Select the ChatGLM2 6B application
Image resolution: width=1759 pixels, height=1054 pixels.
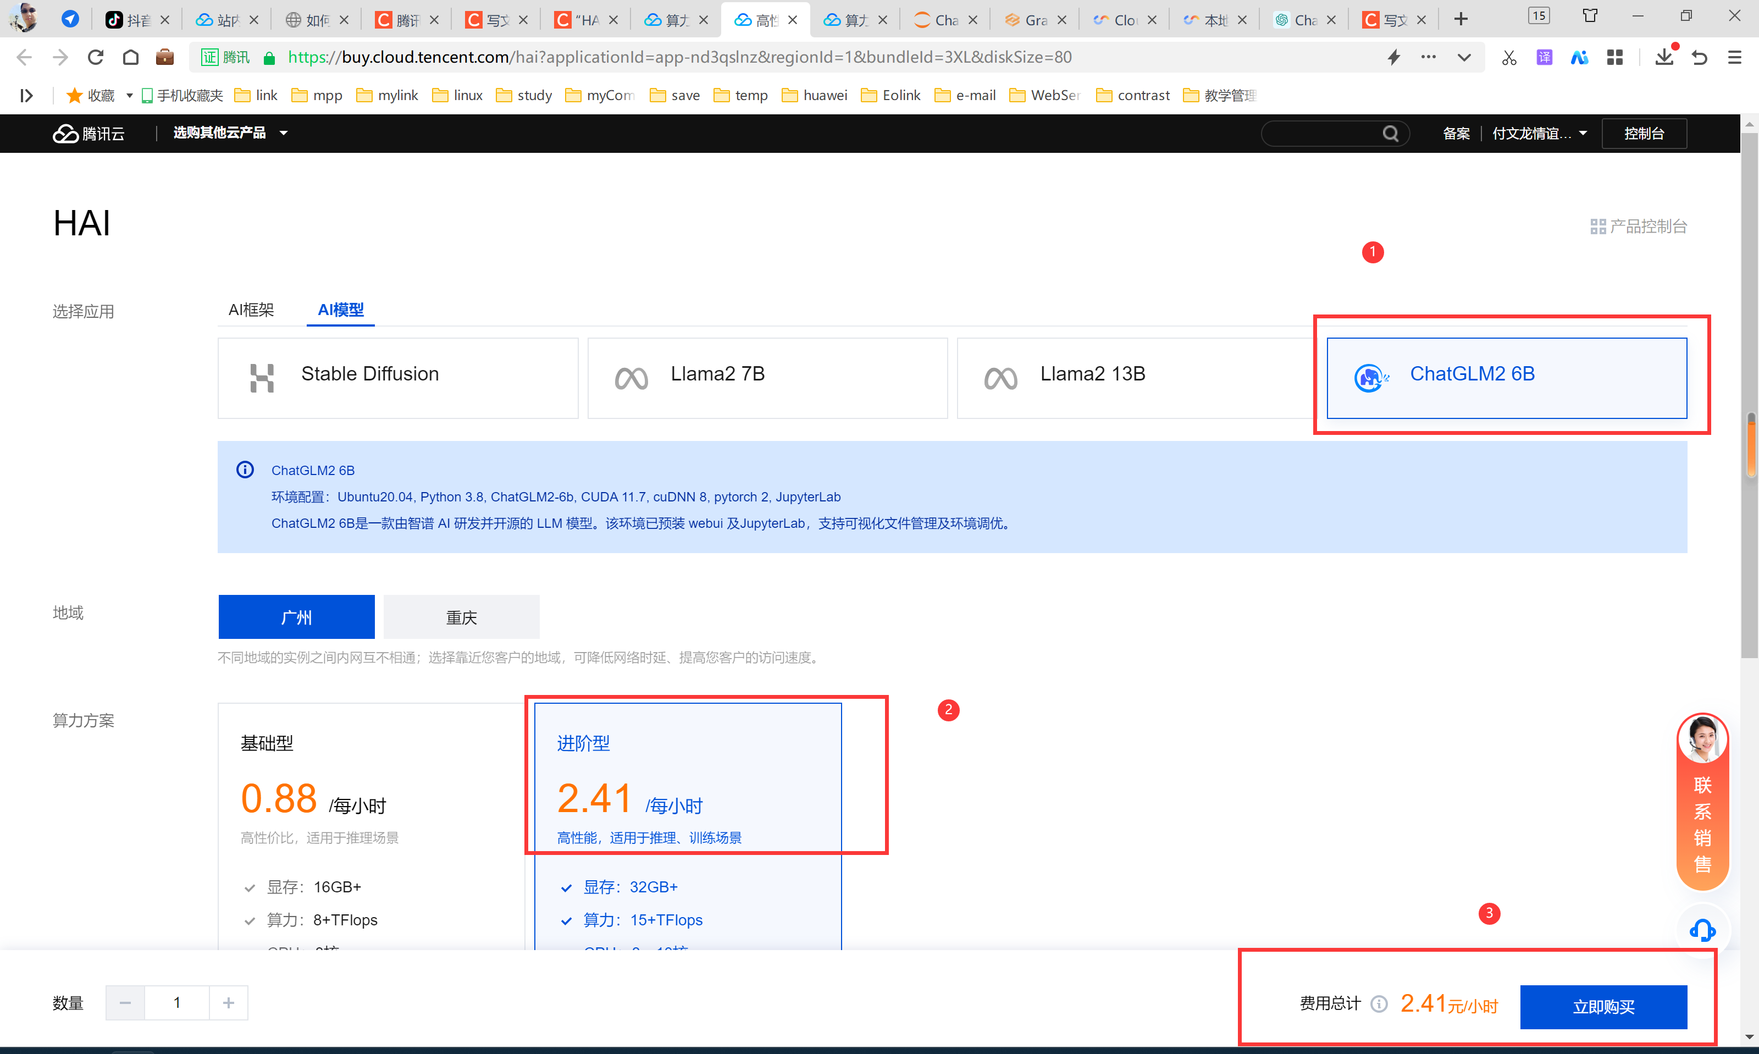pos(1506,378)
